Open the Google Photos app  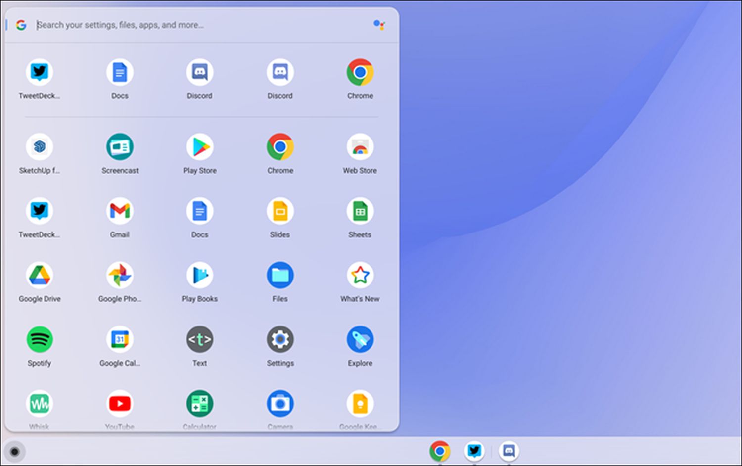point(120,276)
